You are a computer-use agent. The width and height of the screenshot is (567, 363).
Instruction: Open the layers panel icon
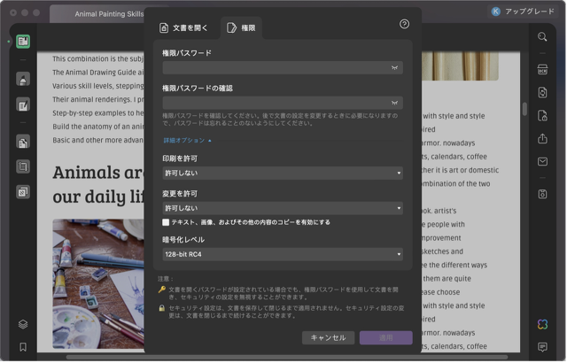coord(23,324)
